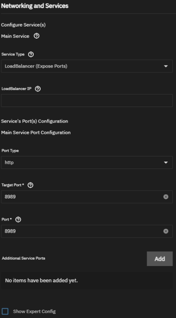The height and width of the screenshot is (318, 176).
Task: Expand the Service Type dropdown arrow
Action: (x=166, y=66)
